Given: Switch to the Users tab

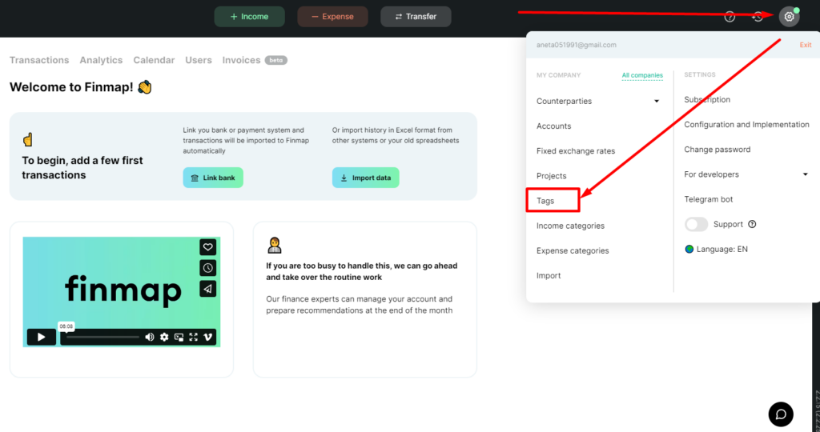Looking at the screenshot, I should click(x=199, y=60).
